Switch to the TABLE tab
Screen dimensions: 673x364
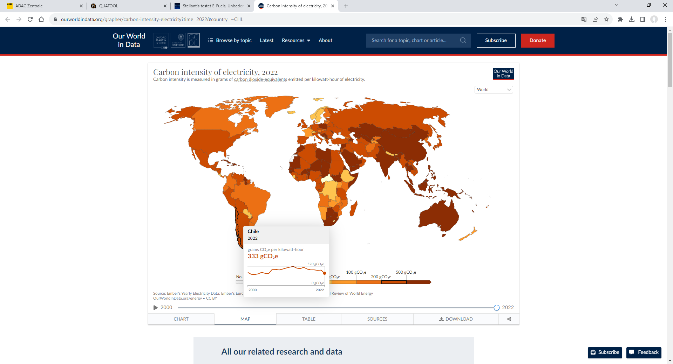(308, 319)
